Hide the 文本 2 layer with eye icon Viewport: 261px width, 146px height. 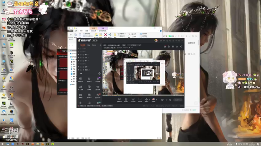coord(78,58)
